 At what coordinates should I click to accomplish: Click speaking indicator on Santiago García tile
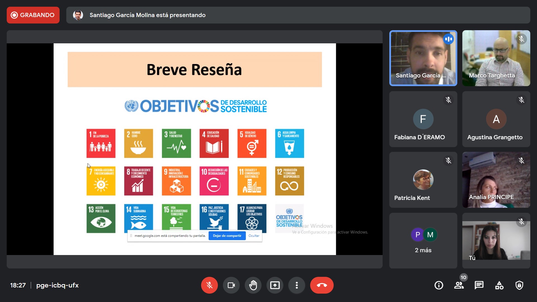click(448, 39)
